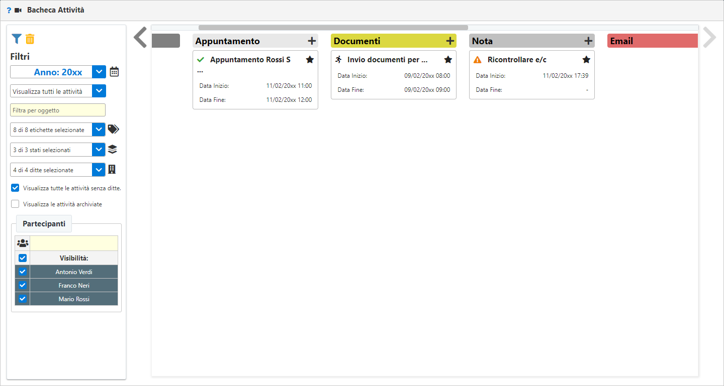Open Visualizza tutti le attività dropdown

point(99,91)
